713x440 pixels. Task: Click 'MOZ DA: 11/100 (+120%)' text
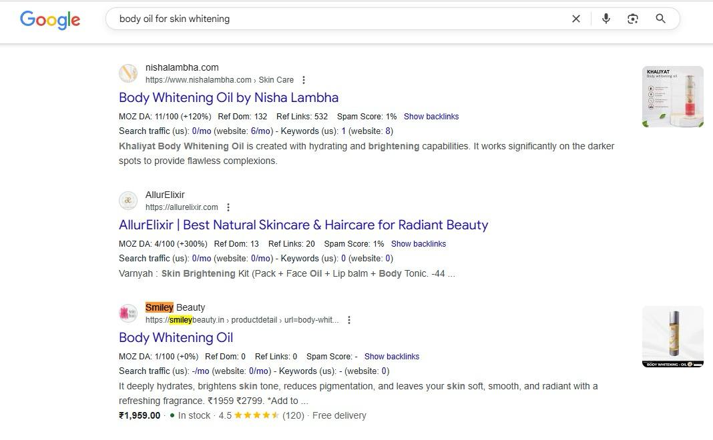coord(165,116)
